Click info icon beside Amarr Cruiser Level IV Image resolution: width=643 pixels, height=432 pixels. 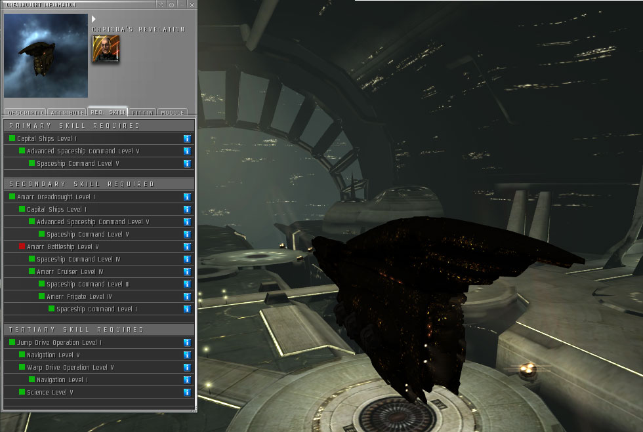tap(187, 272)
